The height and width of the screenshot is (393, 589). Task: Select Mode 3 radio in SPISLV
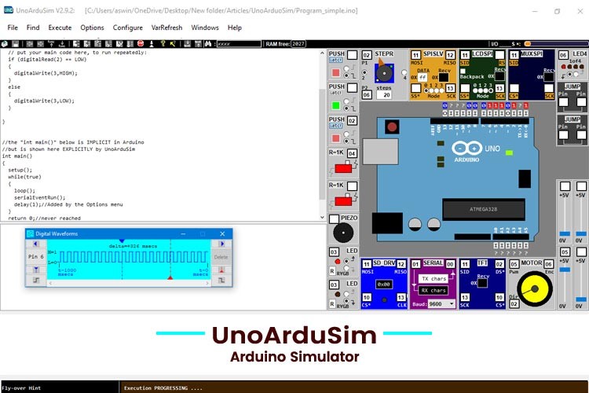[x=441, y=90]
